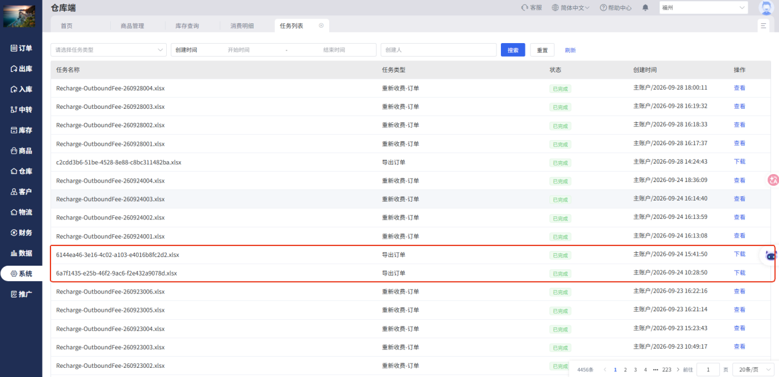Viewport: 779px width, 377px height.
Task: Close the 任务列表 tab
Action: [x=321, y=26]
